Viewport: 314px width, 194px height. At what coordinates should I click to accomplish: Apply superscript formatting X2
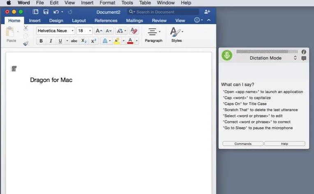(x=94, y=41)
